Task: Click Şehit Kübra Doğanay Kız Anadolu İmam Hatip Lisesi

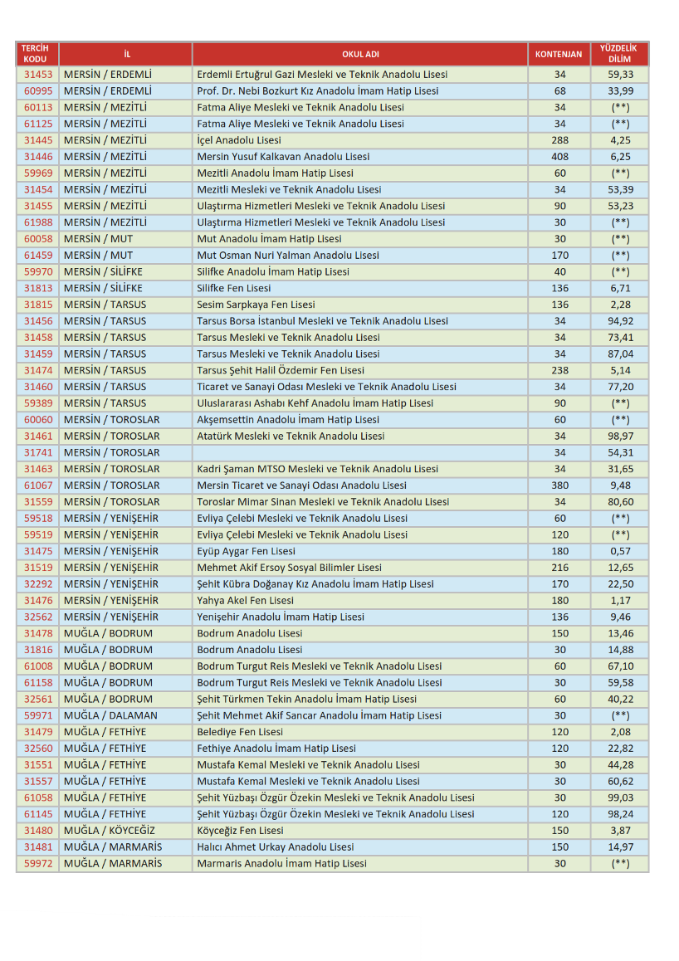Action: tap(315, 584)
